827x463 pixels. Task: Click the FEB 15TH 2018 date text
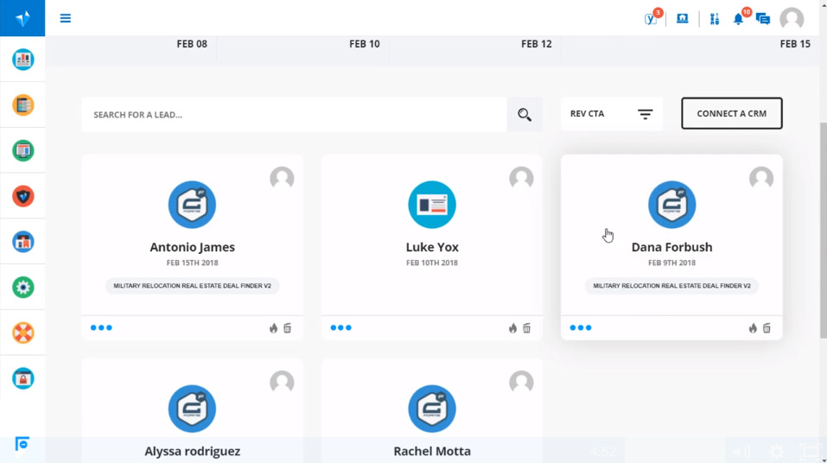192,263
